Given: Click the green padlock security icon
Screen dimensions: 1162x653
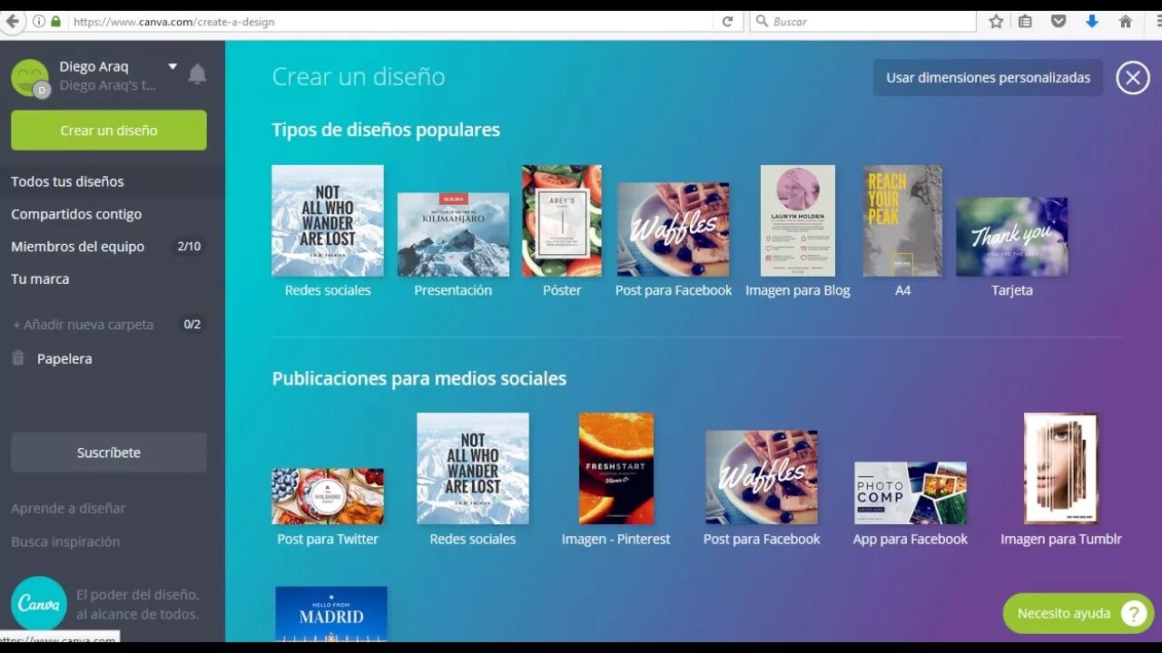Looking at the screenshot, I should click(56, 21).
